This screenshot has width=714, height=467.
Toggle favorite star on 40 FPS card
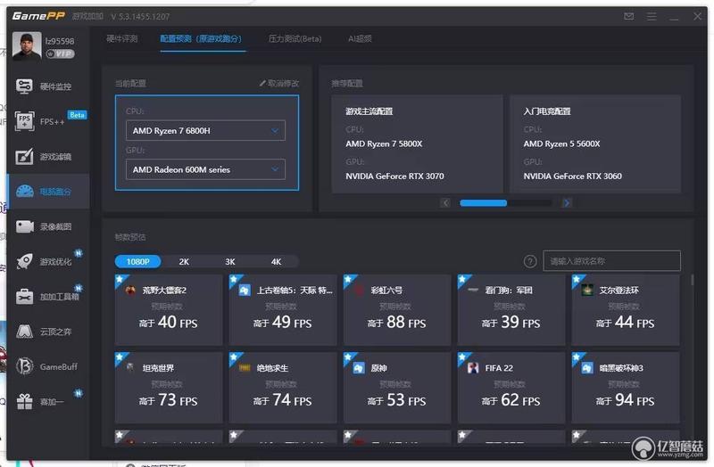coord(120,279)
